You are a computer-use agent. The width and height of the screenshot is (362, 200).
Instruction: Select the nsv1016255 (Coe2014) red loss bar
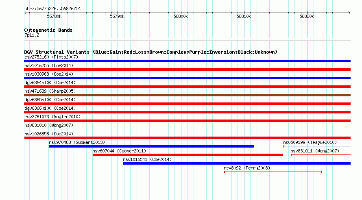coord(187,70)
